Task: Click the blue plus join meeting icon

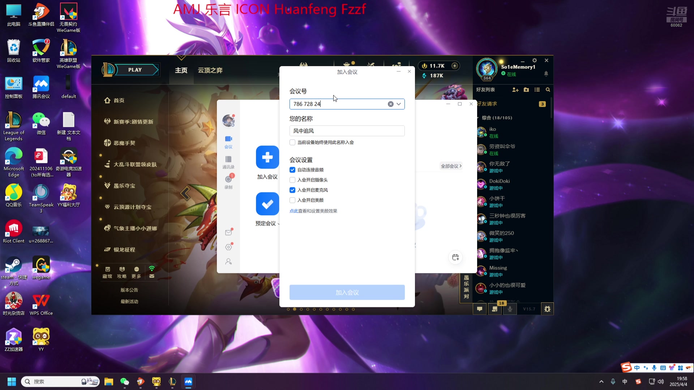Action: tap(267, 157)
